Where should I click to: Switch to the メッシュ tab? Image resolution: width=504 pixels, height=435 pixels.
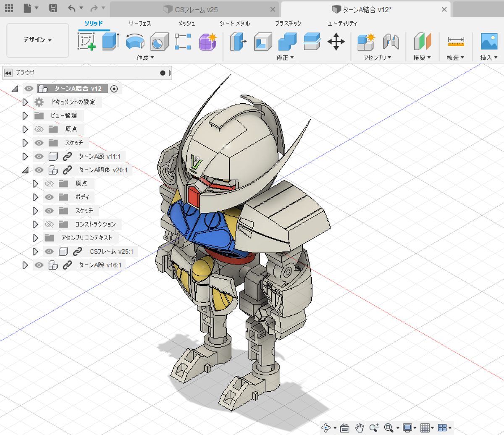click(x=186, y=24)
